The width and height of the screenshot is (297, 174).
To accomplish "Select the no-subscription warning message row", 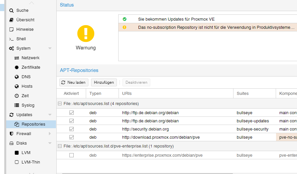I will point(208,27).
